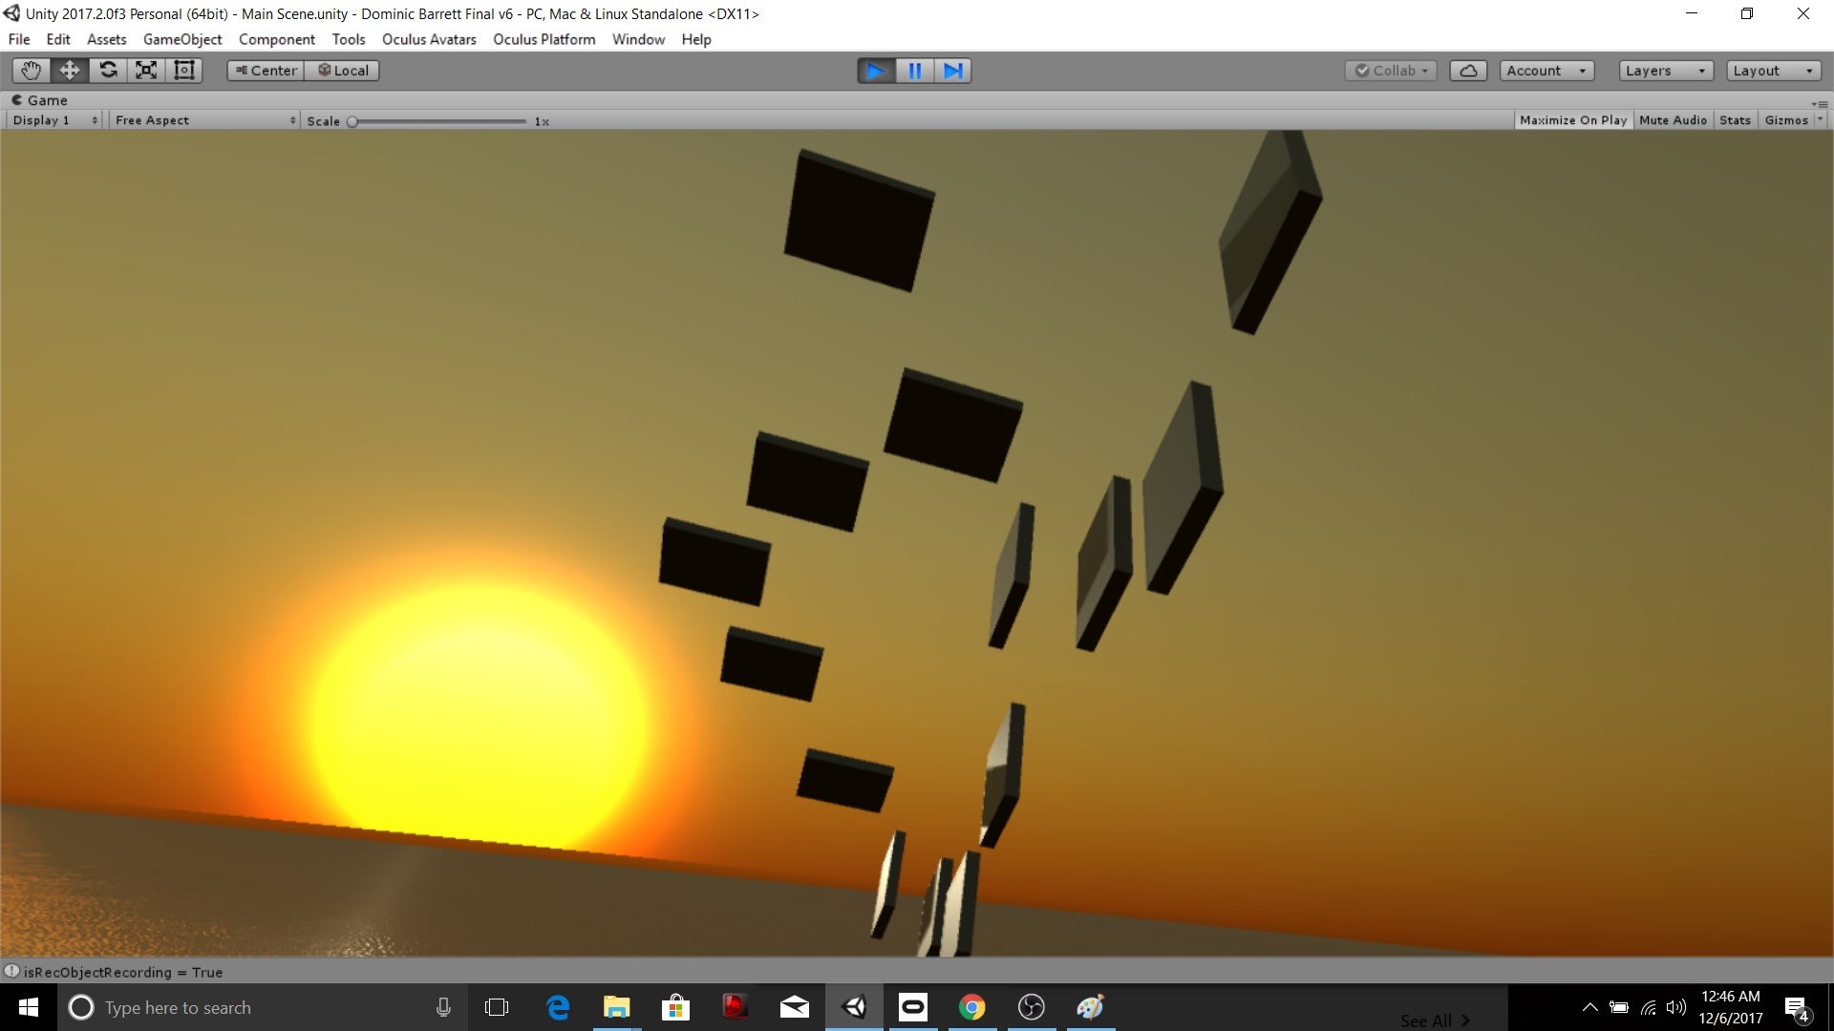The image size is (1834, 1031).
Task: Click the Game view Scale slider
Action: coord(438,121)
